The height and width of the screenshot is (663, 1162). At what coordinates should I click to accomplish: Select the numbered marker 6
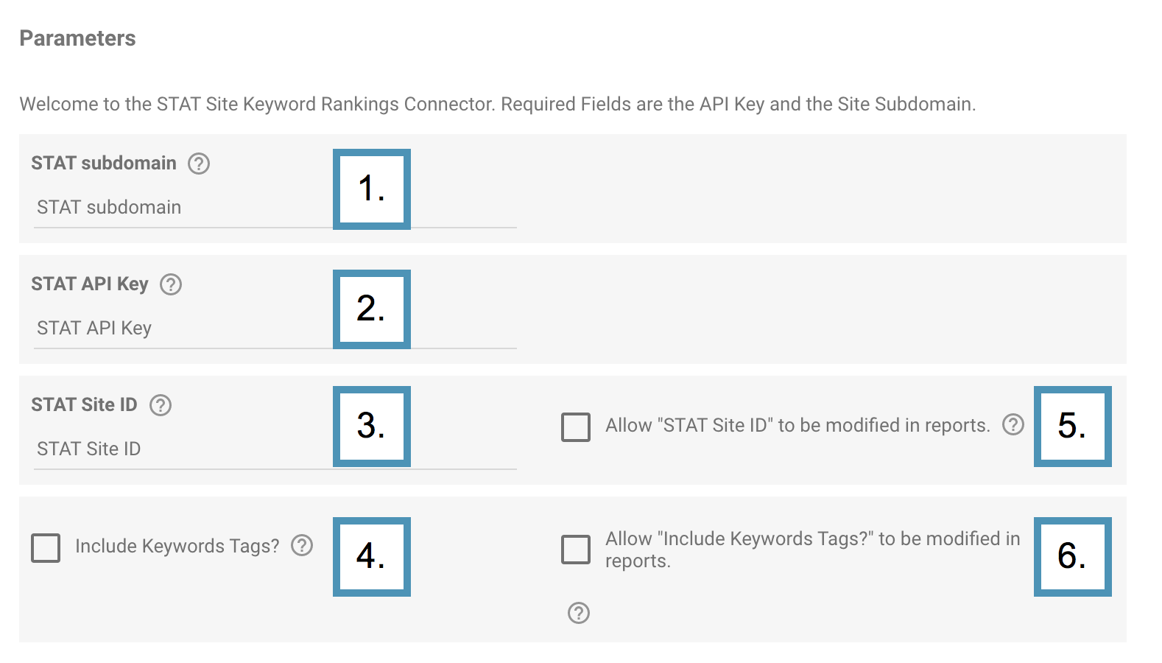1074,557
